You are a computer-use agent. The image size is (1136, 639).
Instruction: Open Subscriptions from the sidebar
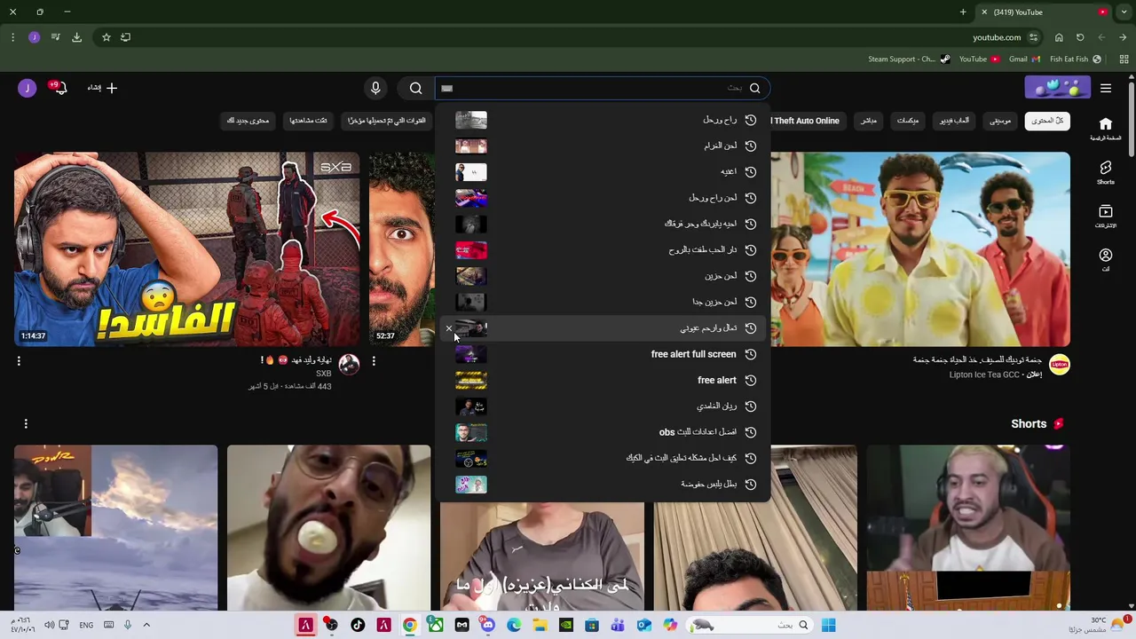click(x=1106, y=217)
